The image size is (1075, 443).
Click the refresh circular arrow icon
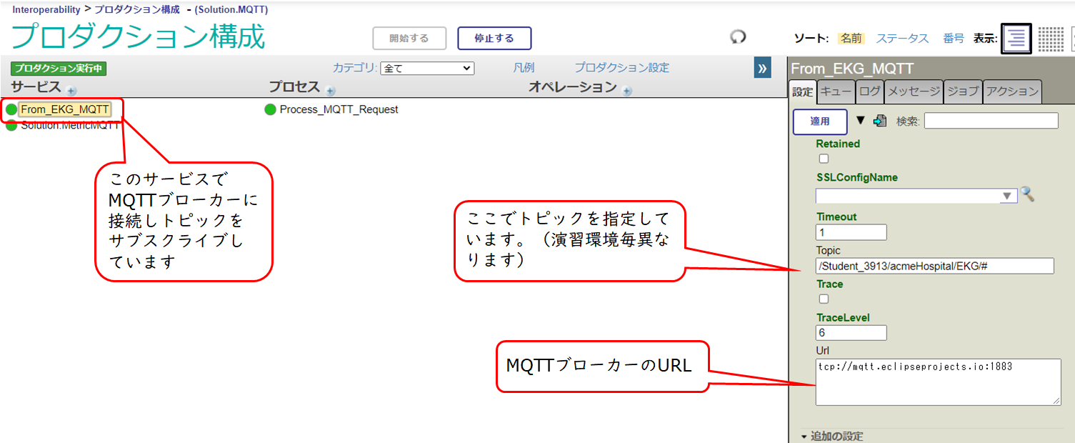[x=738, y=37]
